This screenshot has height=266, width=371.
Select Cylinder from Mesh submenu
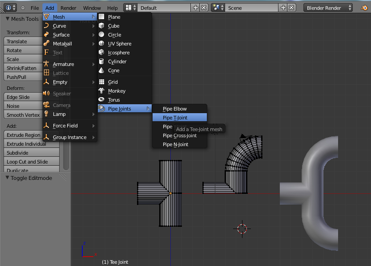point(125,61)
